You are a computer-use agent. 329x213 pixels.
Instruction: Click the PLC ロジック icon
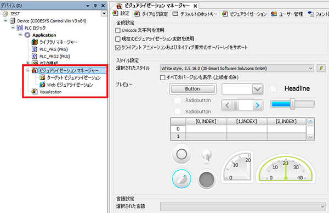pyautogui.click(x=20, y=28)
